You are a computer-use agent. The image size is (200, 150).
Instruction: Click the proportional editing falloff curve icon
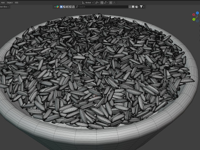click(114, 2)
